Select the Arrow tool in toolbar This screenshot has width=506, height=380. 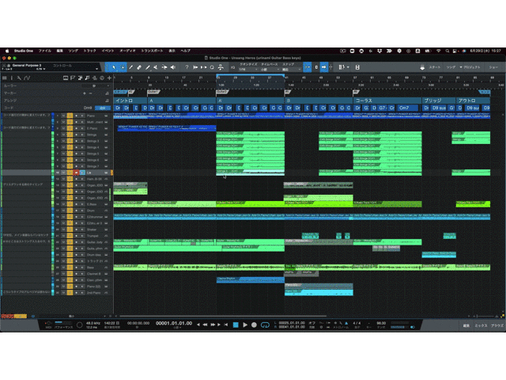[x=113, y=67]
